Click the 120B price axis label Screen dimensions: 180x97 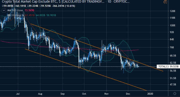[x=172, y=11]
